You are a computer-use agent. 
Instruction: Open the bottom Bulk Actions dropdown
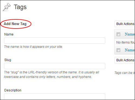125,60
